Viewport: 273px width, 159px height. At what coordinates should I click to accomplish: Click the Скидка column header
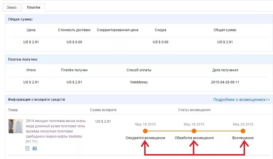click(x=161, y=30)
